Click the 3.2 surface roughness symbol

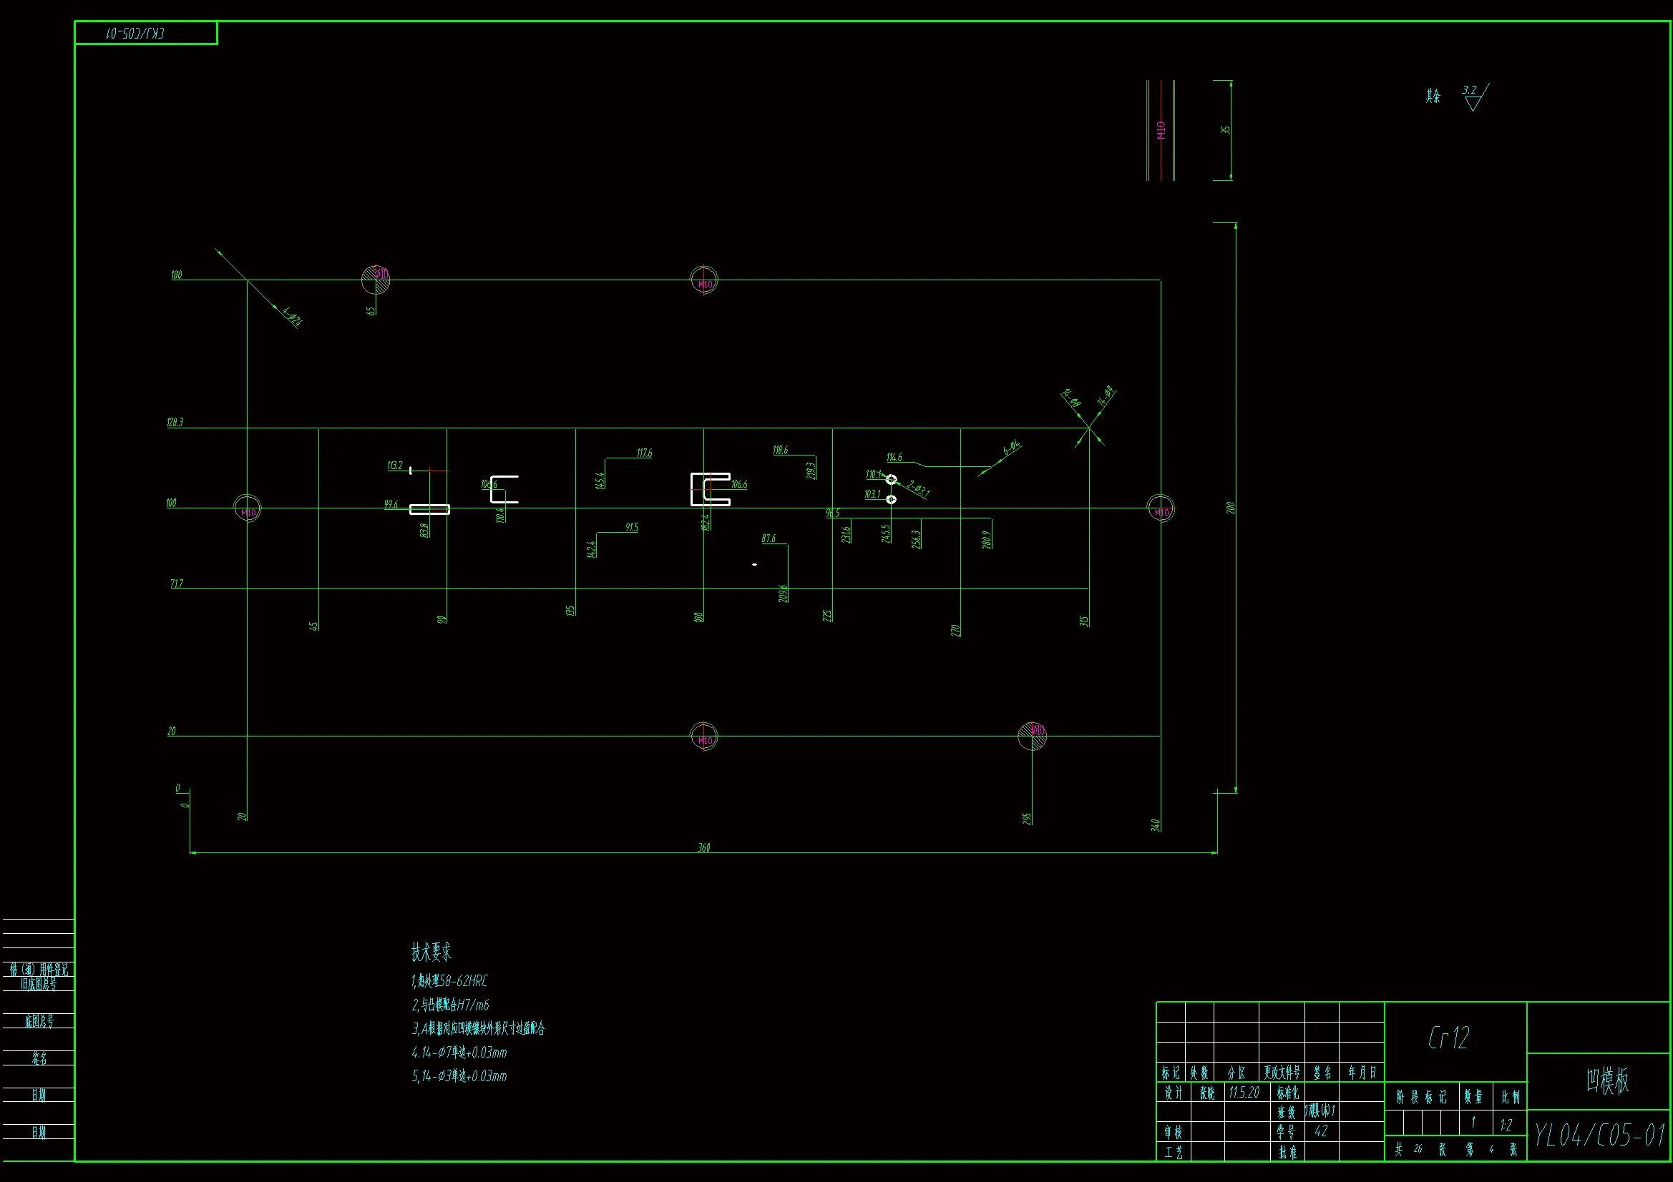coord(1473,97)
